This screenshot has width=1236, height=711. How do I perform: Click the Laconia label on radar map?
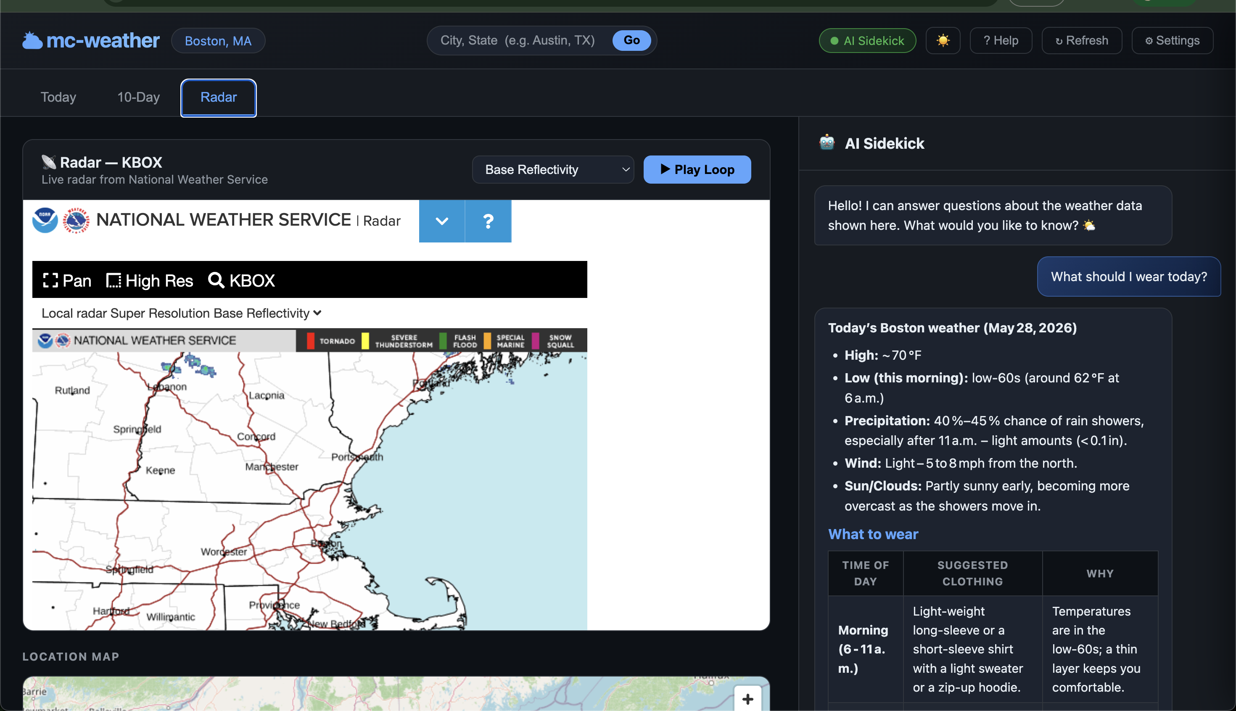coord(266,395)
